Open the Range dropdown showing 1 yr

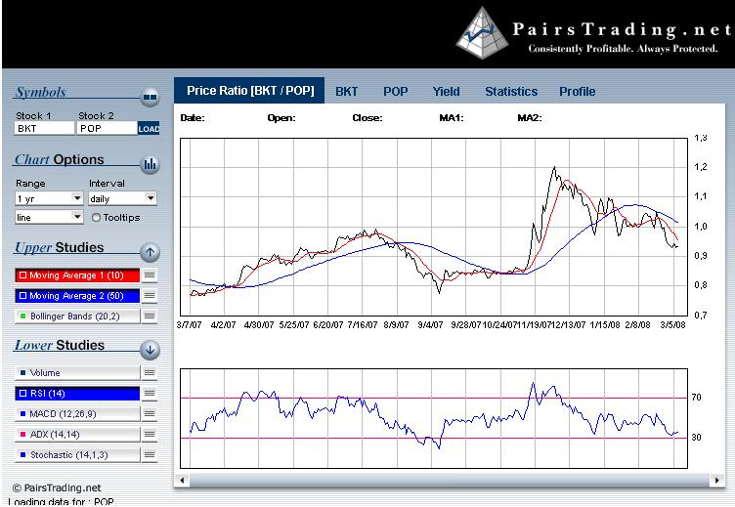point(49,198)
